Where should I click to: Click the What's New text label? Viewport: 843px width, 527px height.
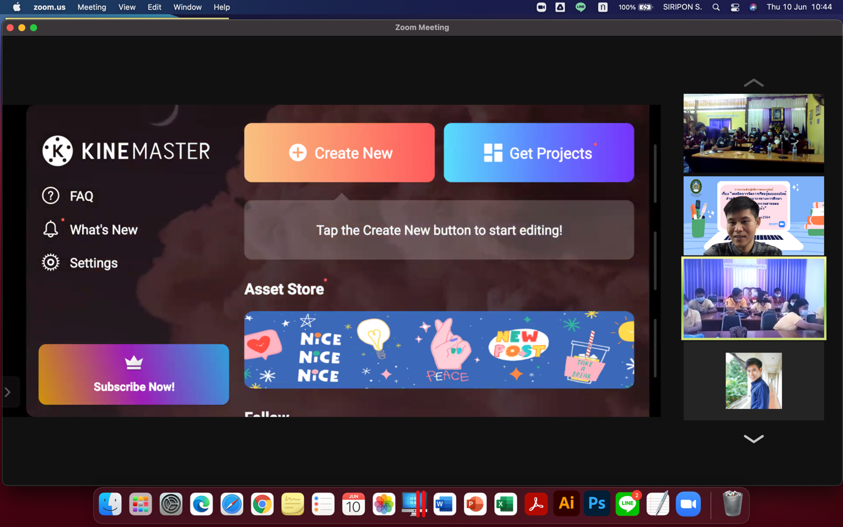coord(104,229)
